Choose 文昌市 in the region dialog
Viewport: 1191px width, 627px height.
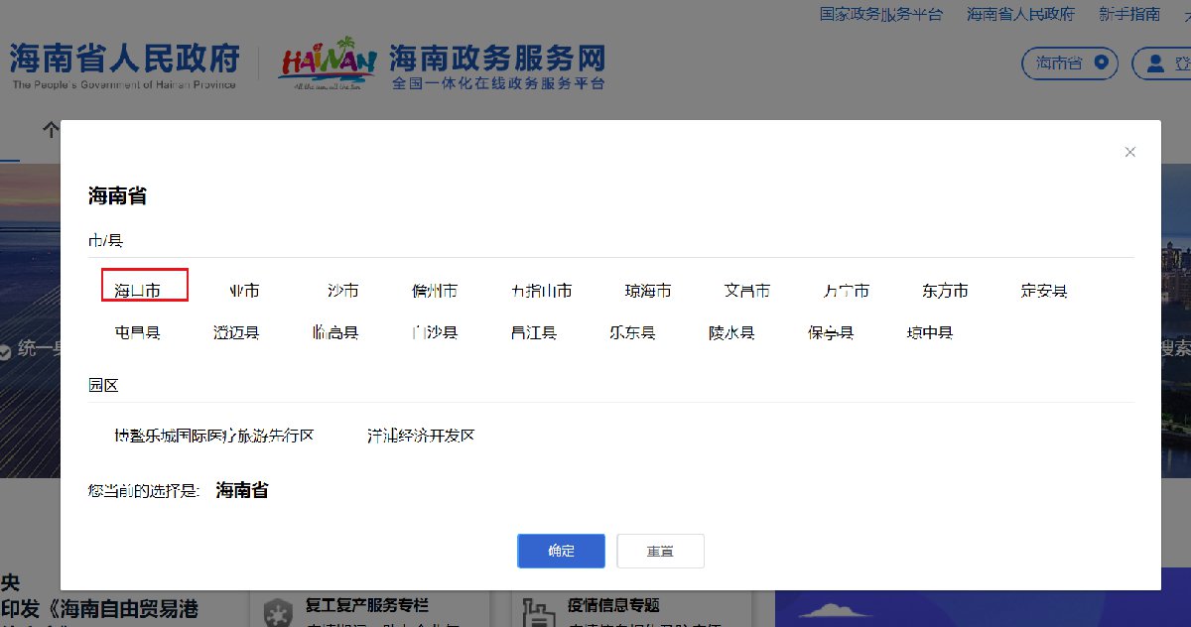coord(746,291)
